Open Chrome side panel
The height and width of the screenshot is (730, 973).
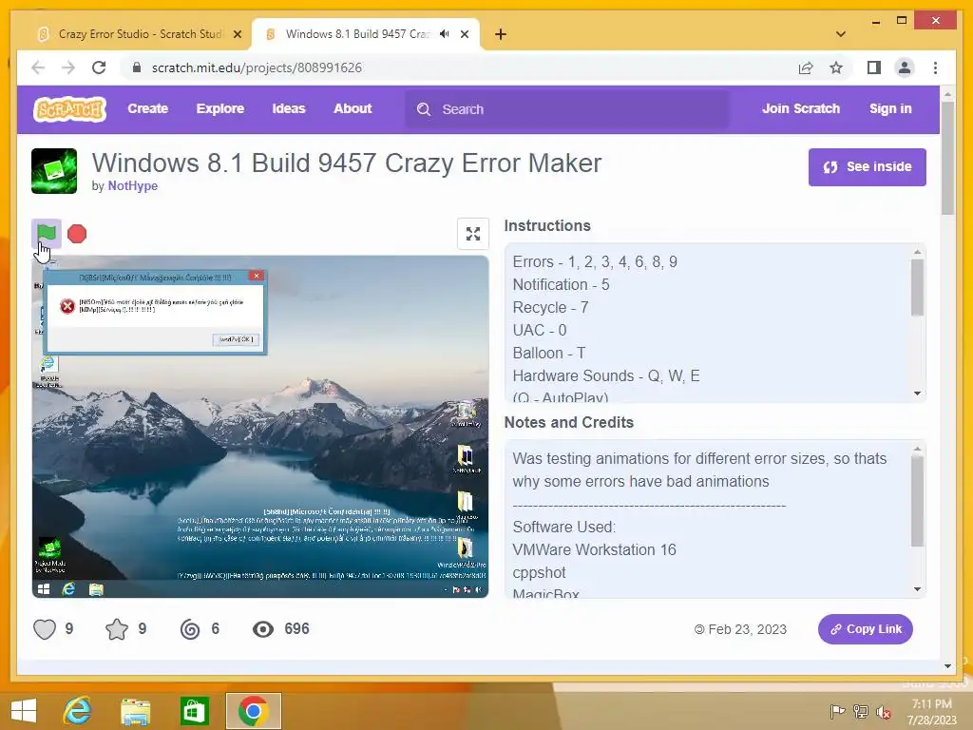874,67
